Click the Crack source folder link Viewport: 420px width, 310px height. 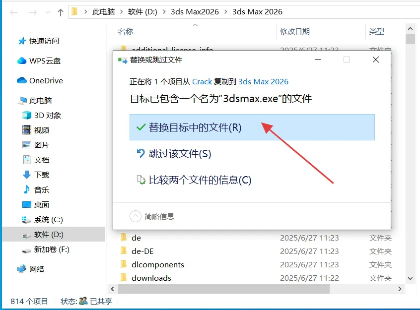pos(202,82)
